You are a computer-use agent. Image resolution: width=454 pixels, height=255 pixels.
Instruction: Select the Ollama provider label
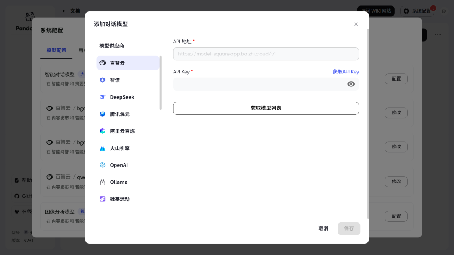tap(119, 182)
